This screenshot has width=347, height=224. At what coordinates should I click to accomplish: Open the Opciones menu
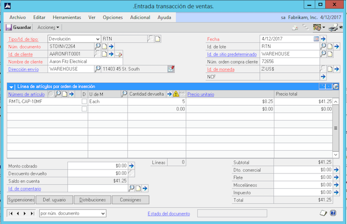(x=113, y=17)
